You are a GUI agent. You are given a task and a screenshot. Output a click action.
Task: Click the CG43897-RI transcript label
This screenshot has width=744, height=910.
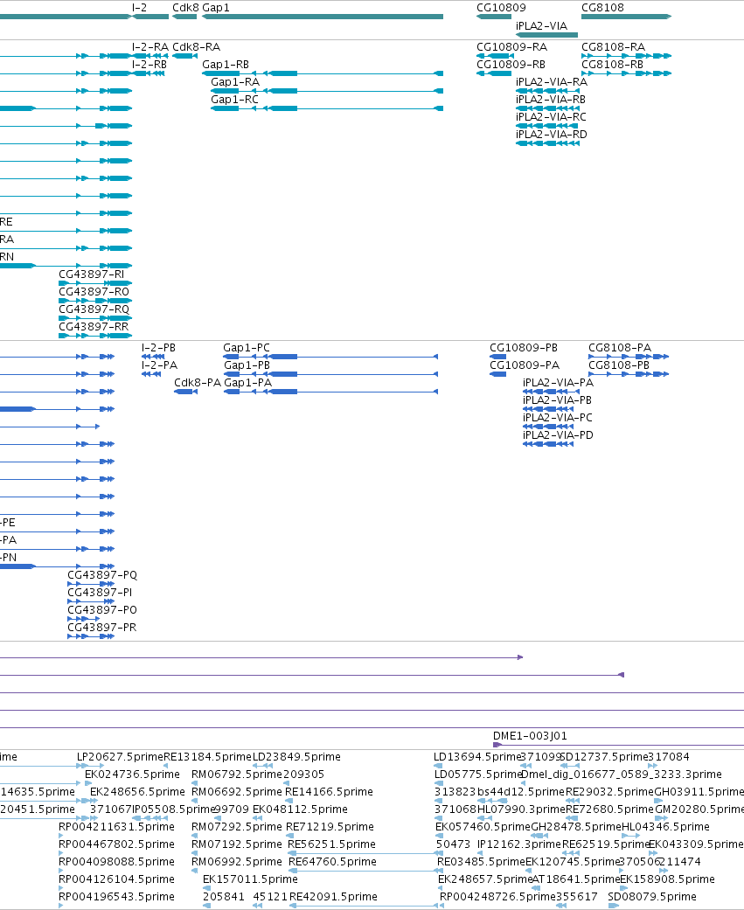(92, 274)
